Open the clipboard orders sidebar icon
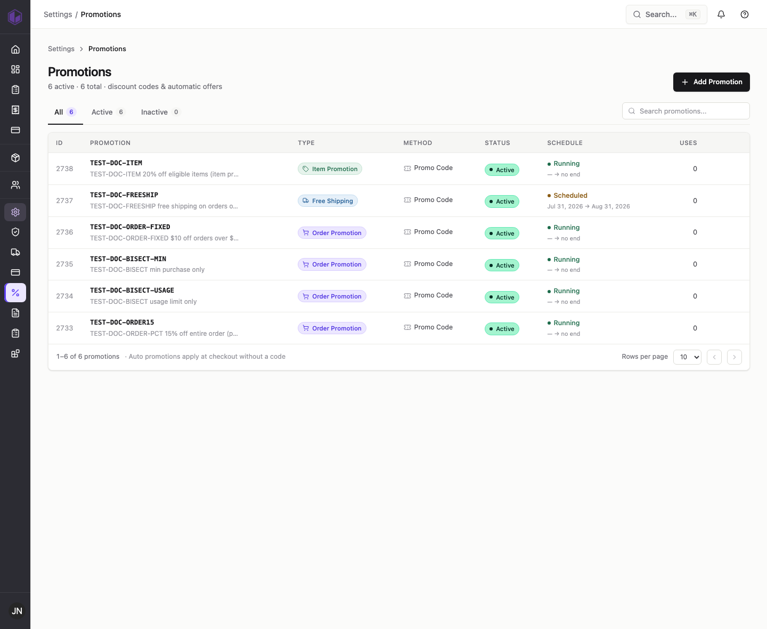 tap(15, 90)
